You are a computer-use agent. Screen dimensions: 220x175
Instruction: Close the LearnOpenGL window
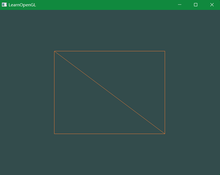212,5
